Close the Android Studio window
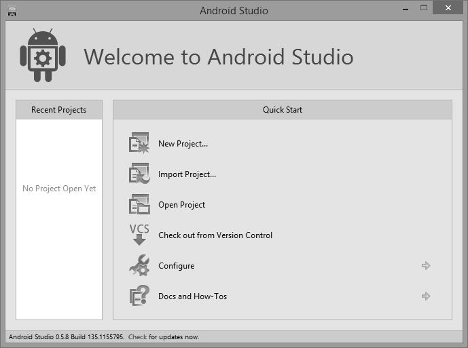 tap(448, 7)
